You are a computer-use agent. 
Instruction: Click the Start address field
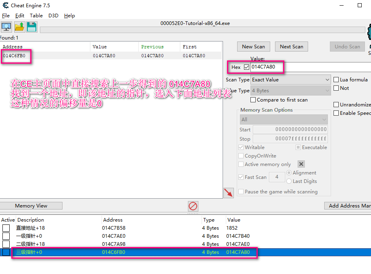point(291,129)
